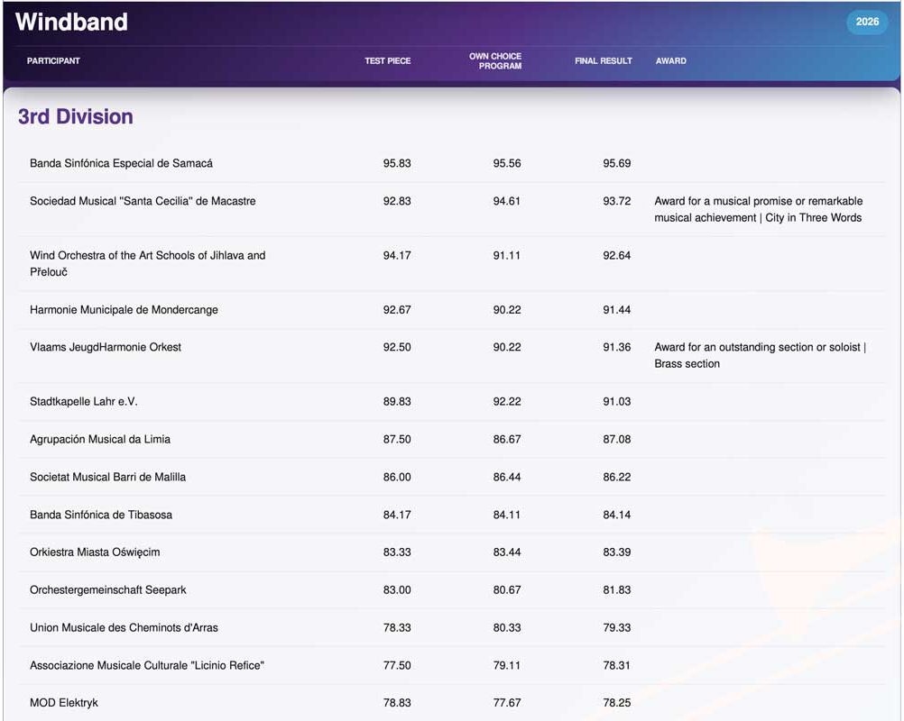Viewport: 904px width, 721px height.
Task: Click final result 87.08 for da Limia
Action: (x=616, y=440)
